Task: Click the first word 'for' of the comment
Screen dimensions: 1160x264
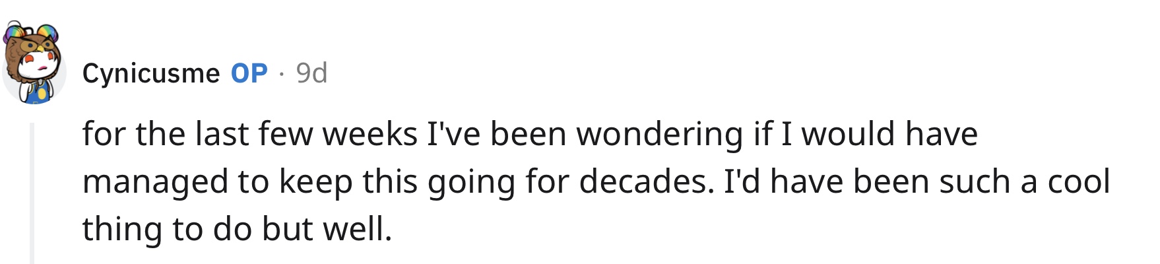Action: tap(104, 134)
